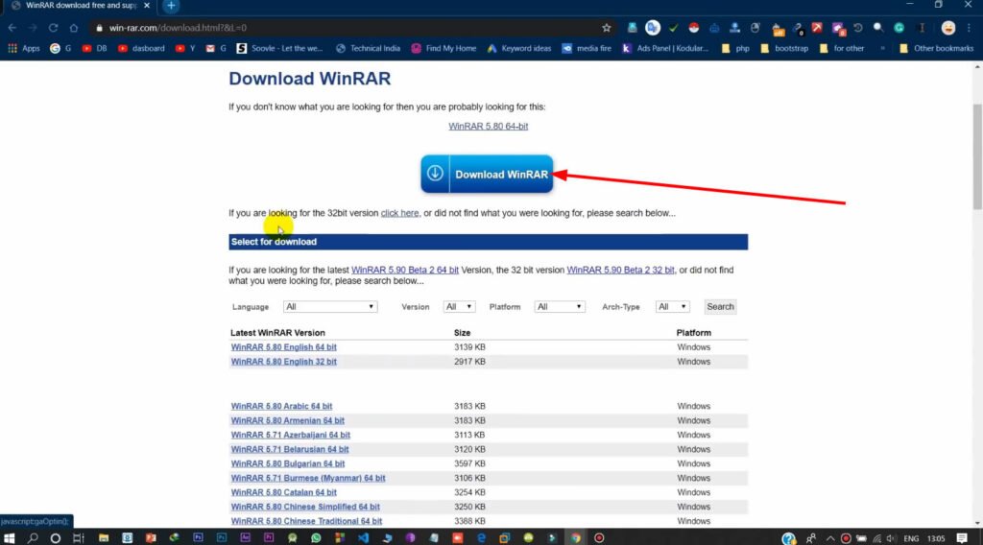Download WinRAR 5.80 Catalan 64 bit

tap(283, 492)
